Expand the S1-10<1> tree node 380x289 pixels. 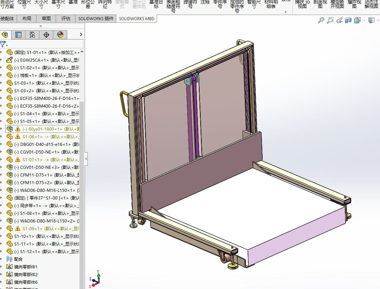click(1, 236)
